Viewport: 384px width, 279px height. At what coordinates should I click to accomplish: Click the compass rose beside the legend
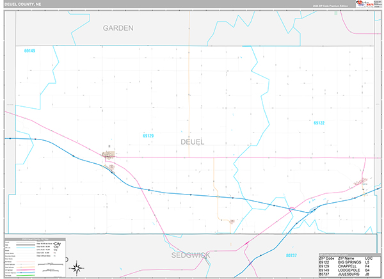click(77, 268)
